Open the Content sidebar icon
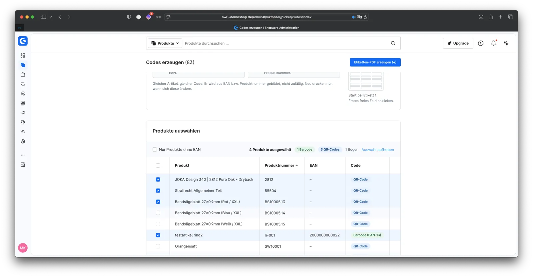This screenshot has height=277, width=533. point(23,103)
